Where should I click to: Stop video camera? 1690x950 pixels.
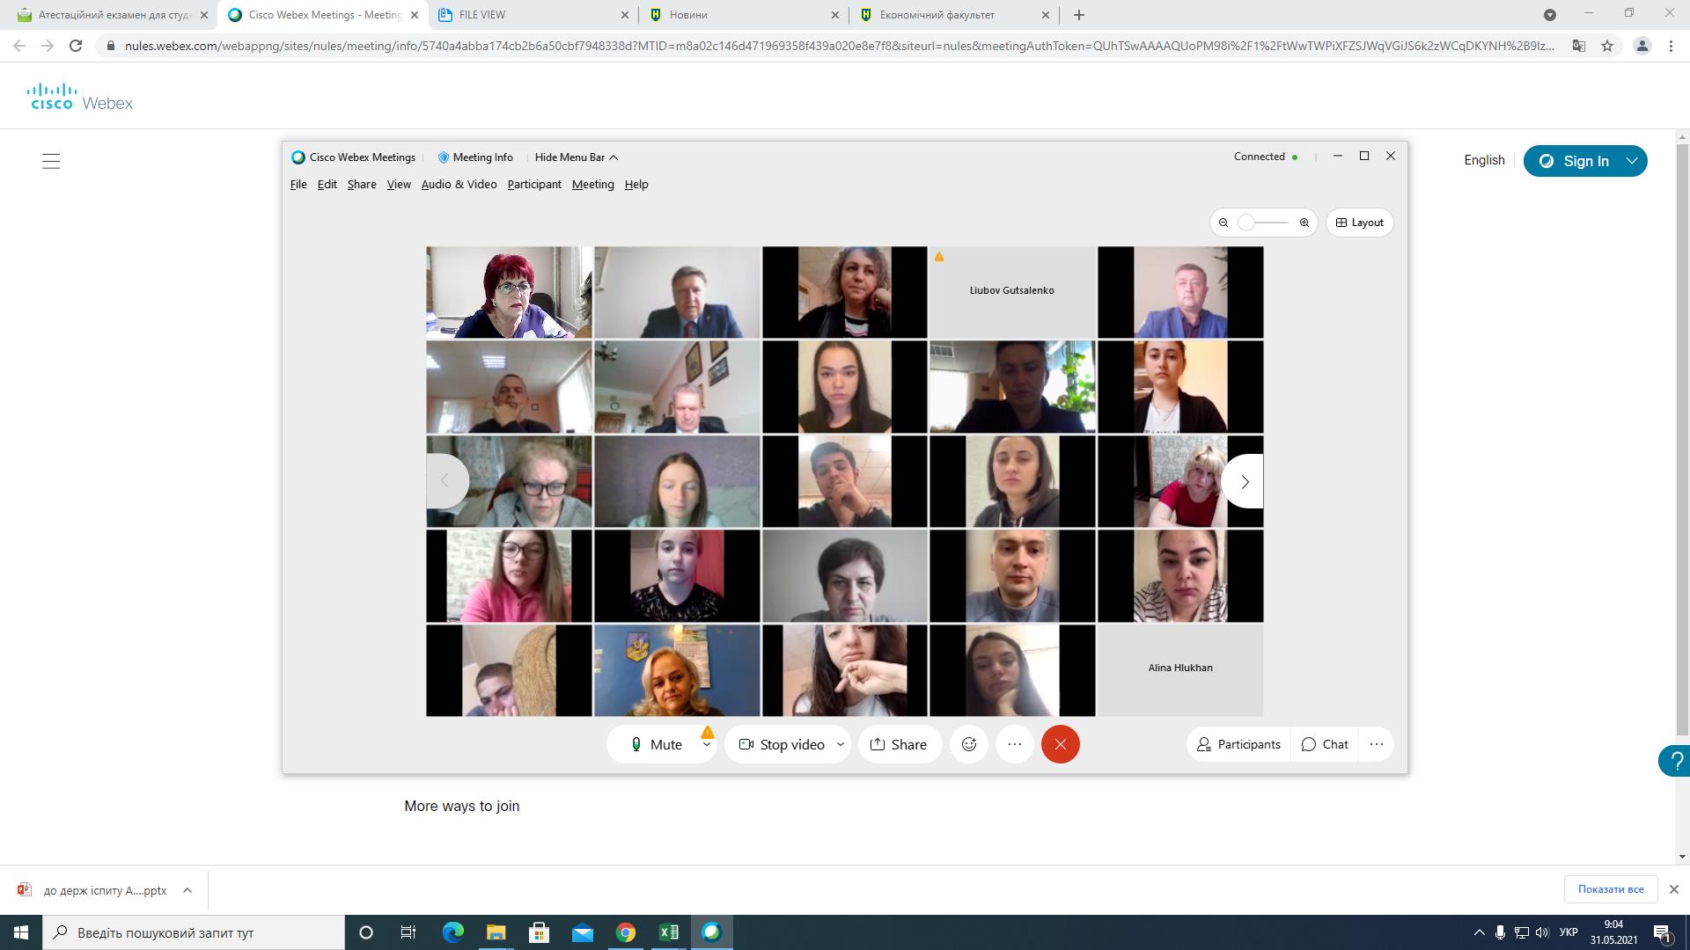(782, 744)
